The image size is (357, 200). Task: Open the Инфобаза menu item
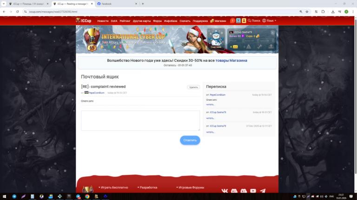point(171,21)
